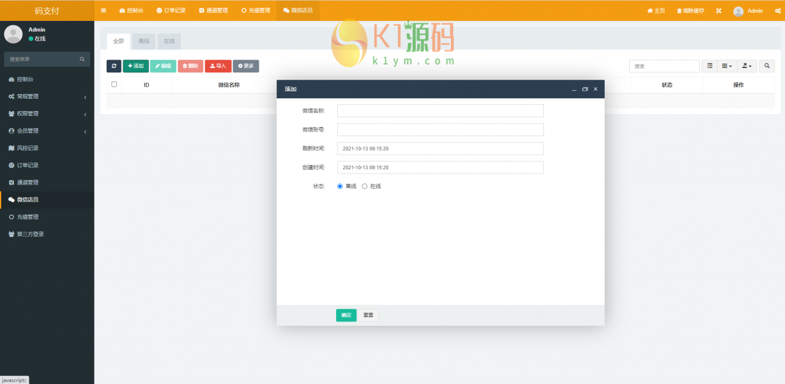The height and width of the screenshot is (384, 785).
Task: Toggle the select-all checkbox in table header
Action: click(x=113, y=85)
